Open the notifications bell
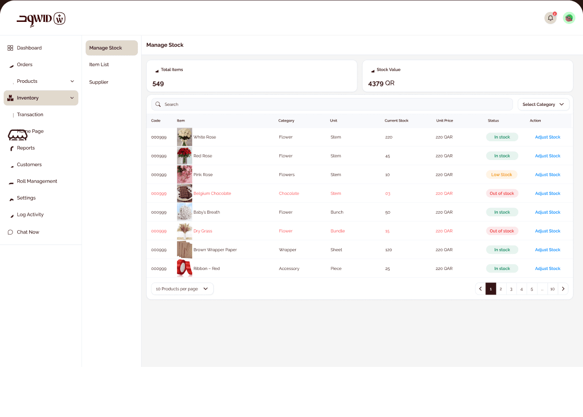 click(550, 18)
